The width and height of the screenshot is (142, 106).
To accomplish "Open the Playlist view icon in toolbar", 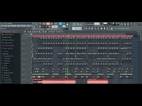I will pyautogui.click(x=86, y=28).
